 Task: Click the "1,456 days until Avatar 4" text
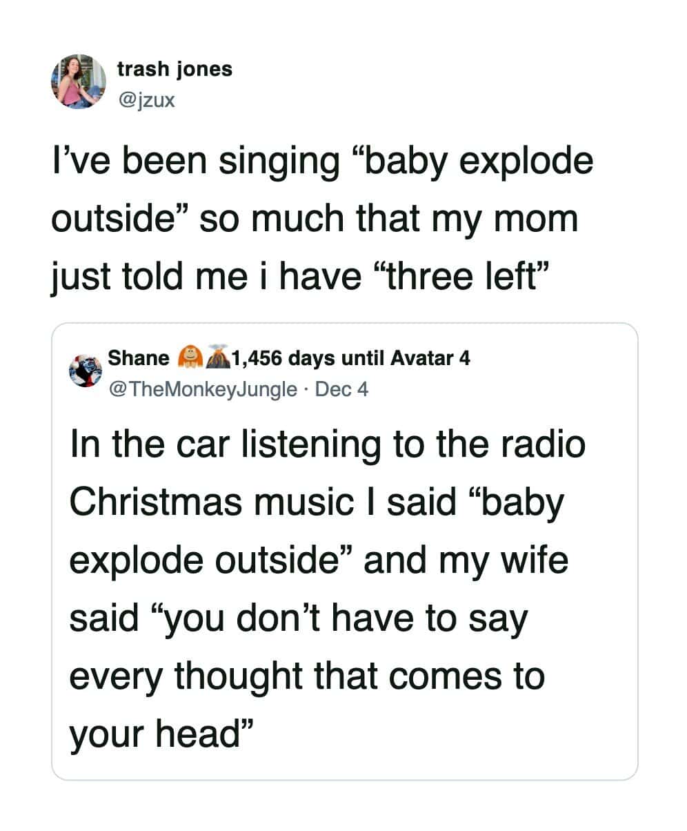click(352, 359)
